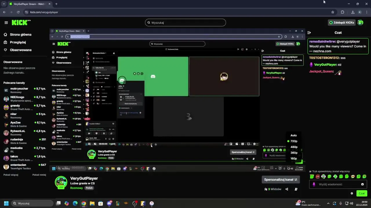This screenshot has height=208, width=371.
Task: Open Google Chrome taskbar icon
Action: point(83,203)
